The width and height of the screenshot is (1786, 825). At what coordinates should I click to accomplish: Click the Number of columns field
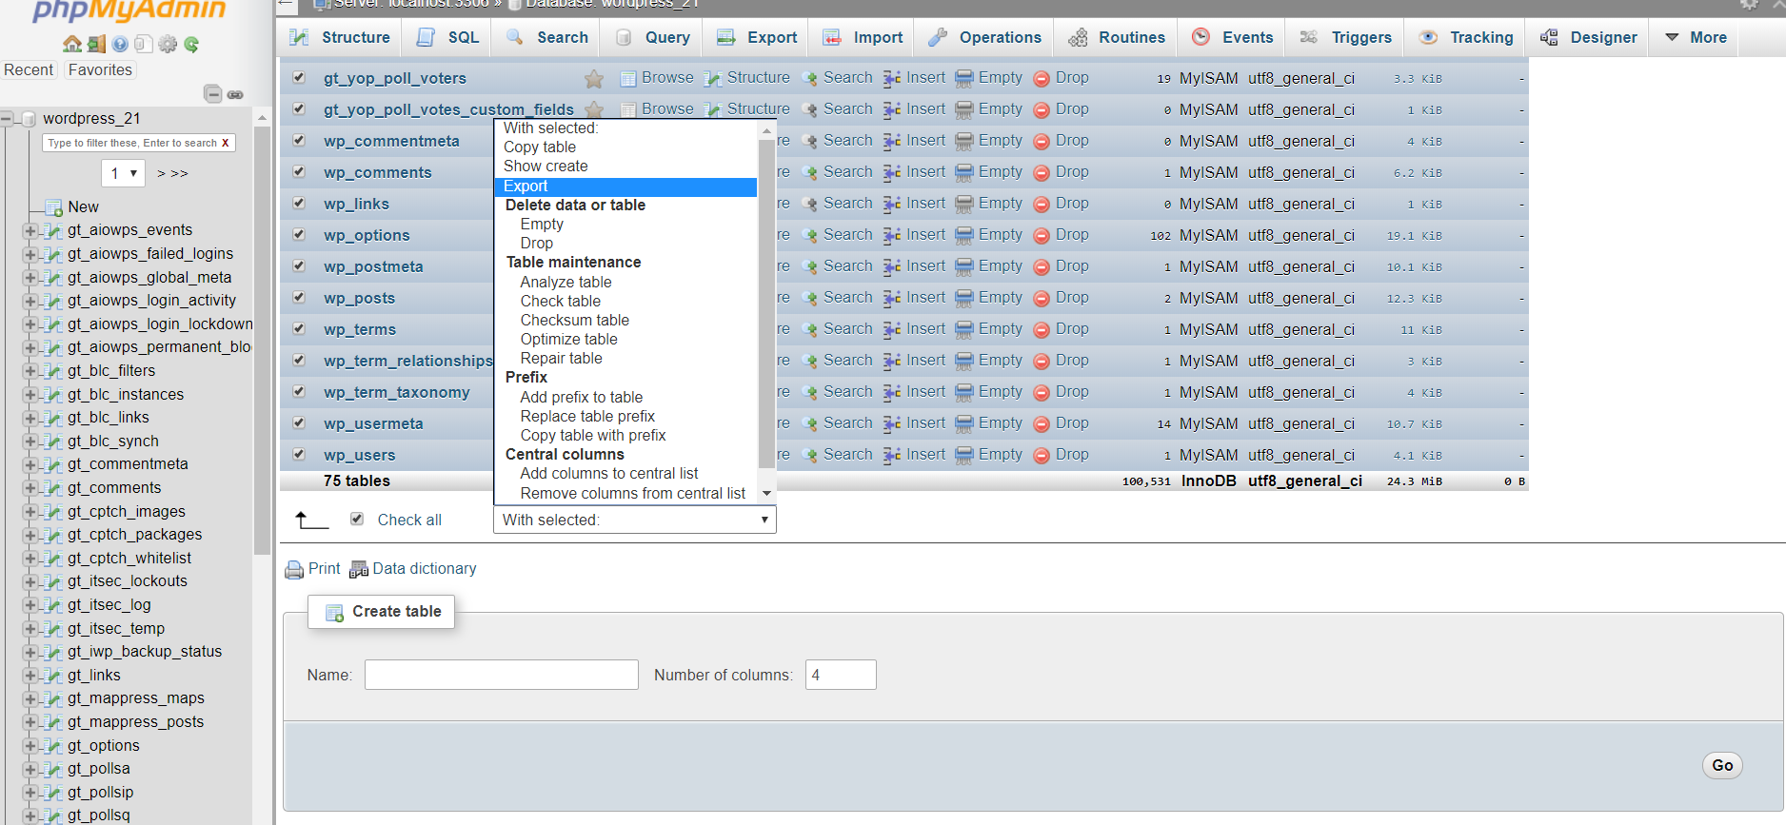coord(841,675)
